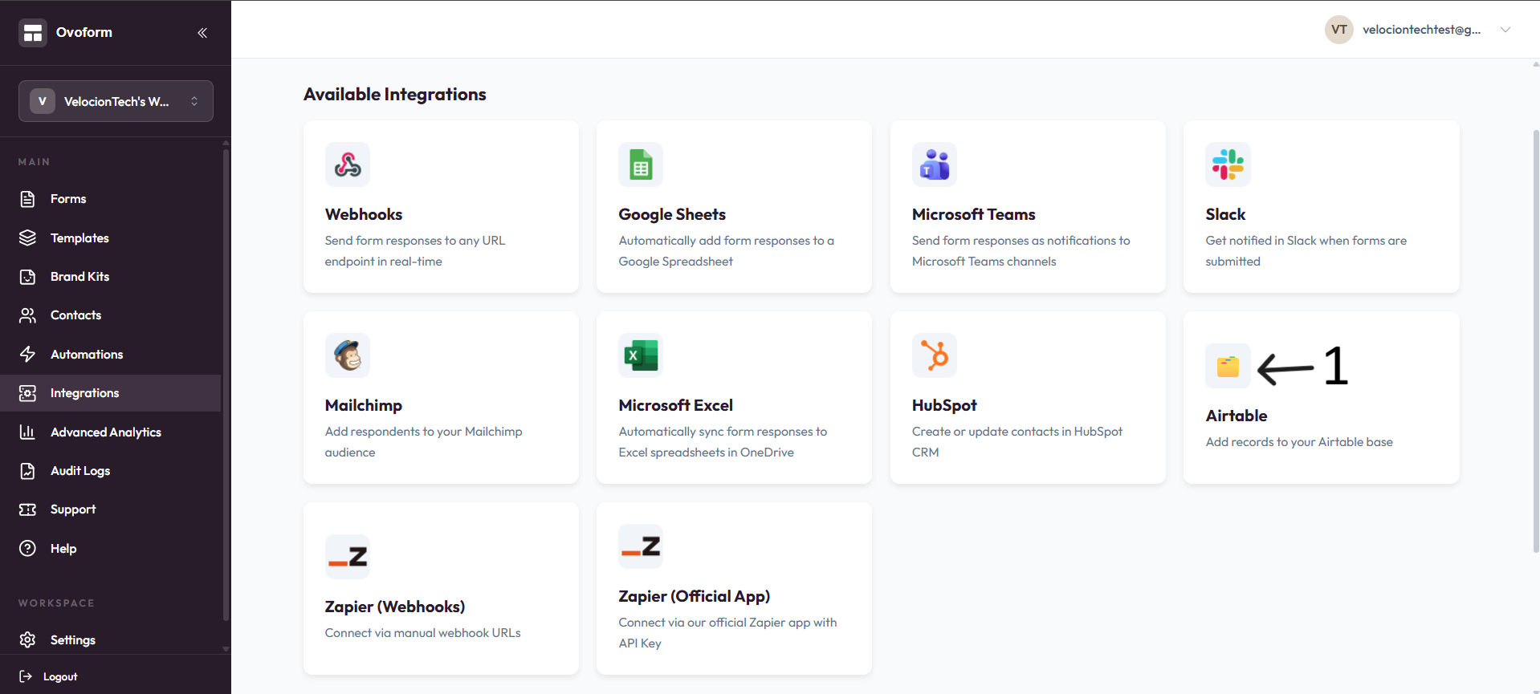
Task: Click the Automations lightning icon
Action: pos(27,354)
